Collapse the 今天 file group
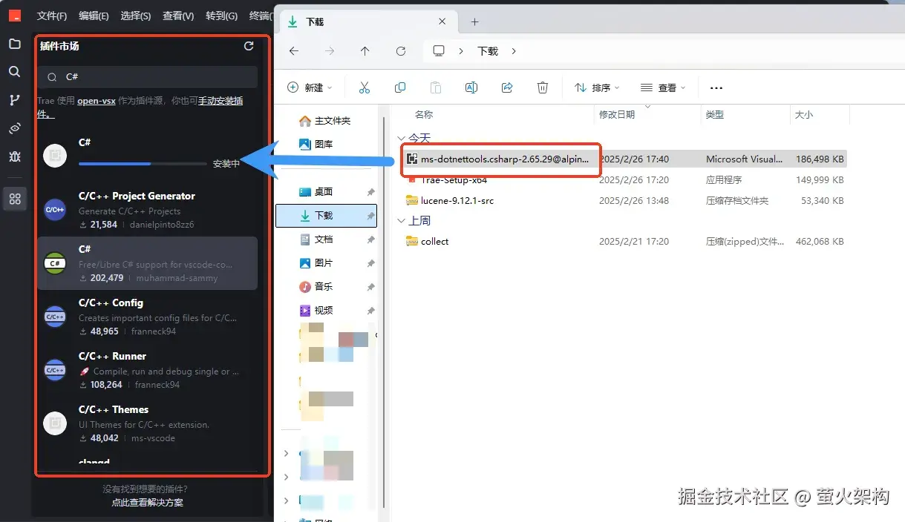This screenshot has width=905, height=522. 401,138
